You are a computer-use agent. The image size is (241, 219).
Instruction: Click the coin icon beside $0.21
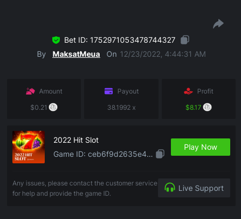coord(53,107)
